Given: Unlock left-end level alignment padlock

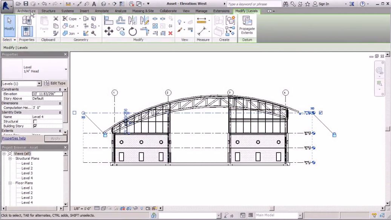Looking at the screenshot, I should [105, 135].
